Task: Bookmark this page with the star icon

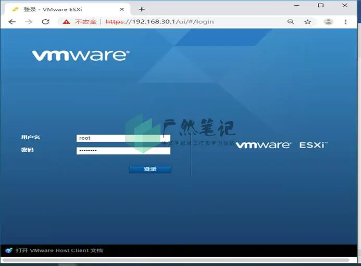Action: point(307,22)
